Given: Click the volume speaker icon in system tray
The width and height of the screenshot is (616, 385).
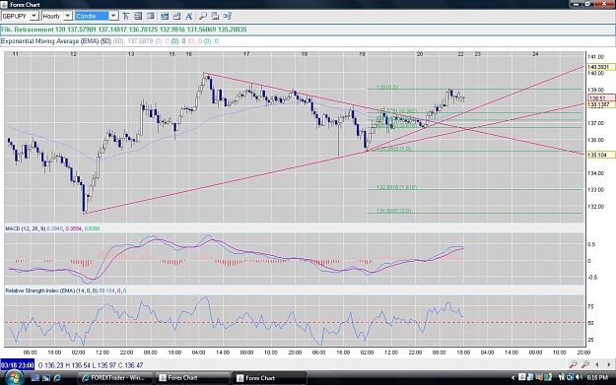Looking at the screenshot, I should click(x=579, y=377).
